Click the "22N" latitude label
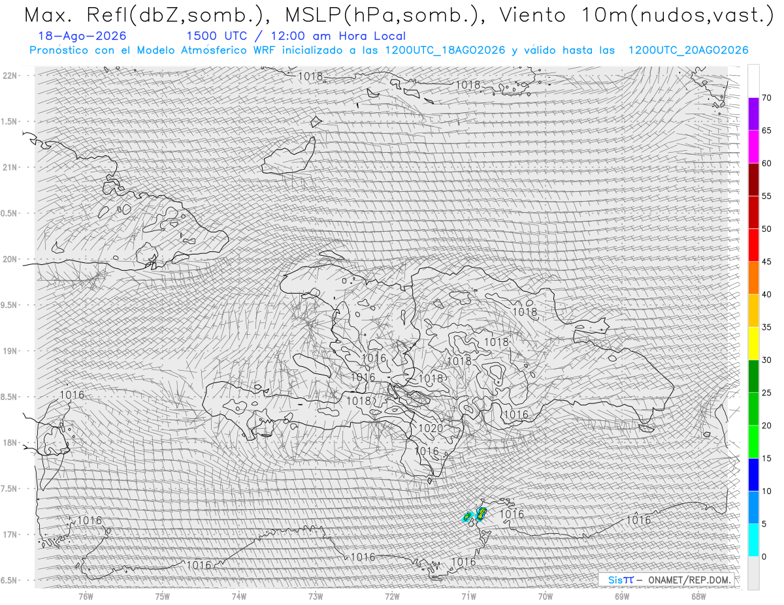This screenshot has height=605, width=784. click(11, 75)
